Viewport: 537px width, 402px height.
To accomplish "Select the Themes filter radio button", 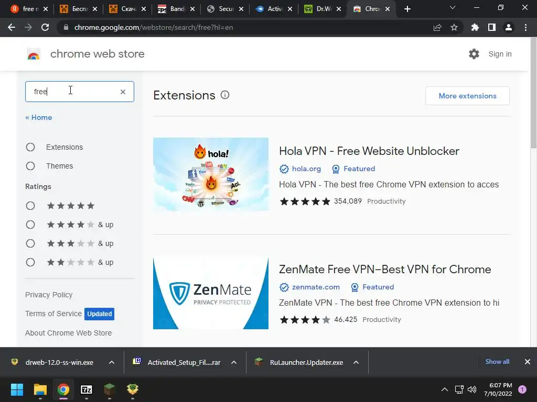I will tap(30, 166).
